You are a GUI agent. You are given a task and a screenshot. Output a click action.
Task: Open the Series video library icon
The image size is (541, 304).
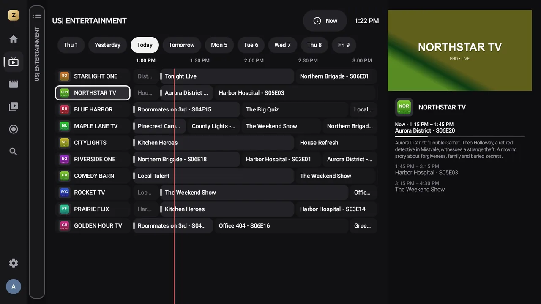pyautogui.click(x=14, y=107)
